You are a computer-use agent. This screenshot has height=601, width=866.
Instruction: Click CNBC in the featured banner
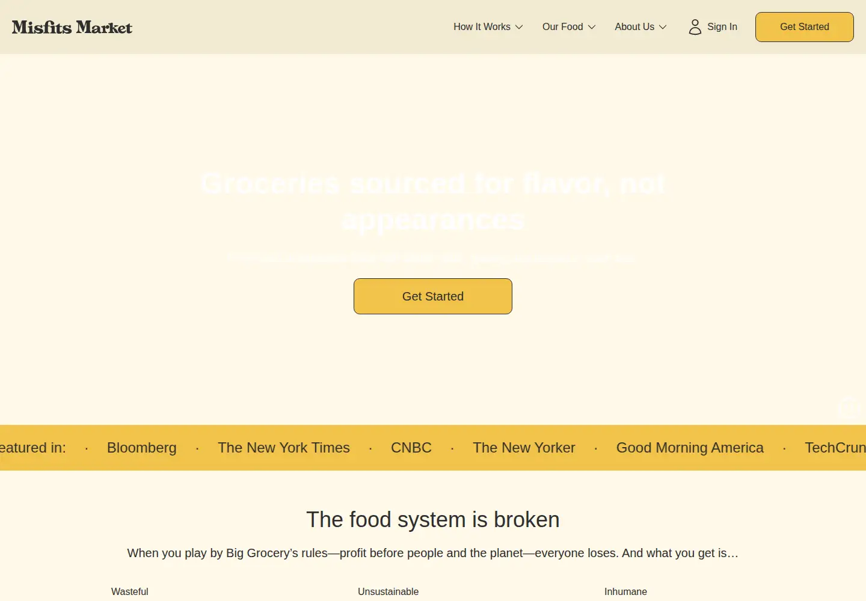pyautogui.click(x=411, y=448)
